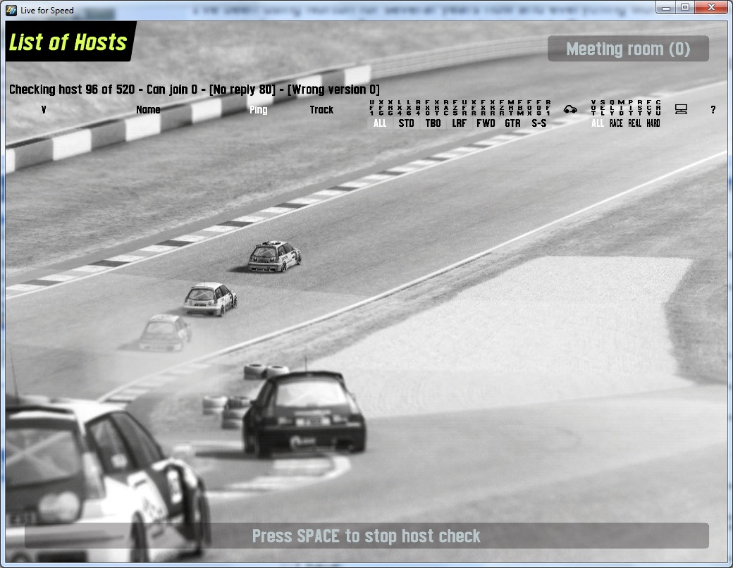Viewport: 733px width, 568px height.
Task: Toggle the MRT car filter
Action: [511, 108]
